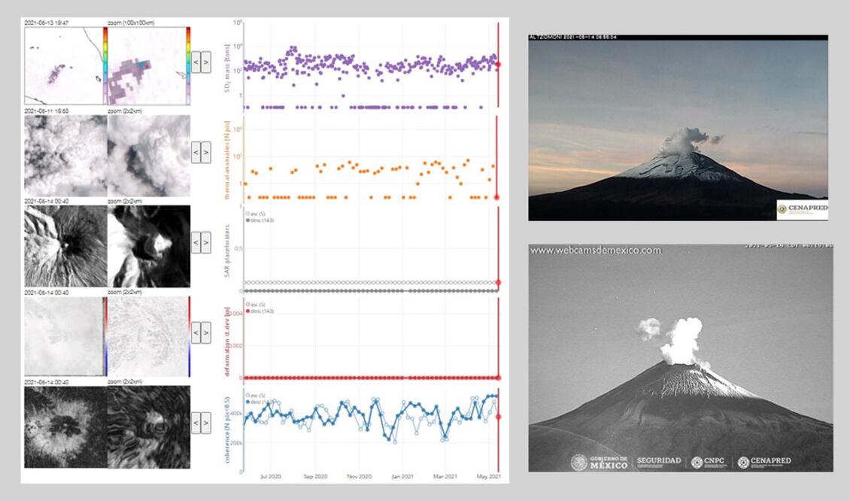Show previous deformation map with red-blue scale
Image resolution: width=850 pixels, height=501 pixels.
196,332
